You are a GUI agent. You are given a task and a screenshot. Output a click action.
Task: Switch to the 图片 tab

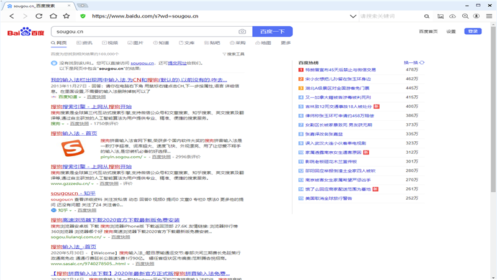pos(135,43)
